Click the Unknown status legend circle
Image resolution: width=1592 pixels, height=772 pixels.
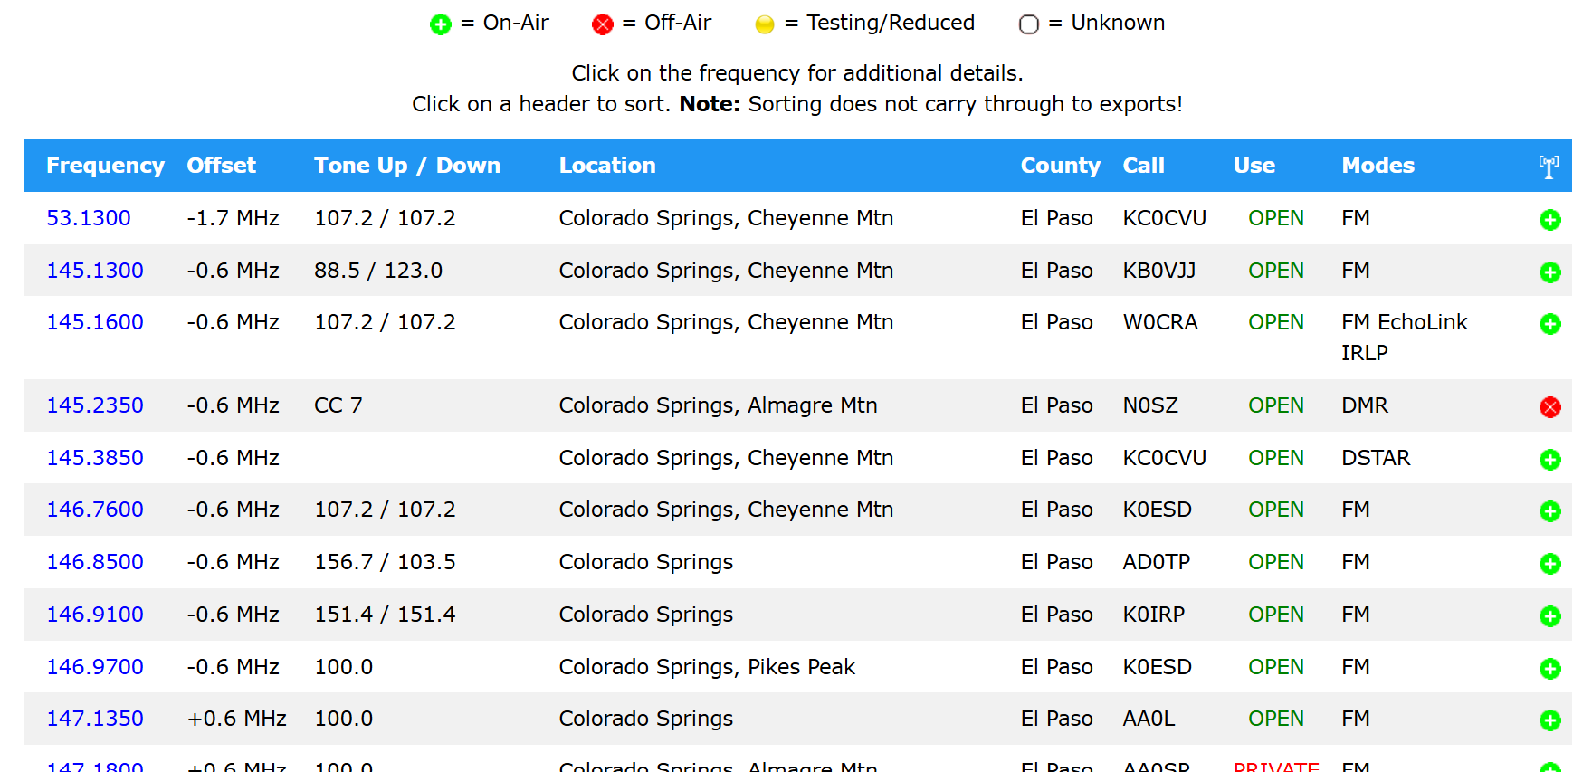1028,24
